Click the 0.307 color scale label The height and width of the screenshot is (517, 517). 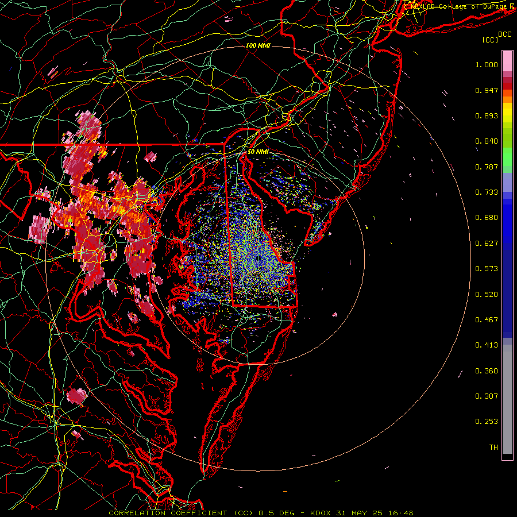(x=487, y=396)
